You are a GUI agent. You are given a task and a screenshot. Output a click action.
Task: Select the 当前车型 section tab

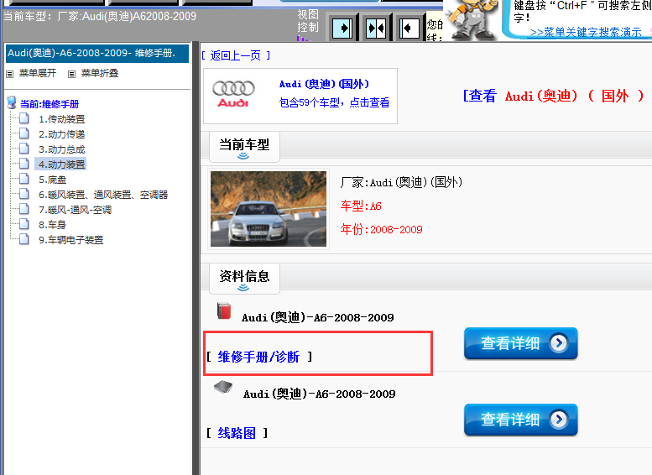(244, 146)
